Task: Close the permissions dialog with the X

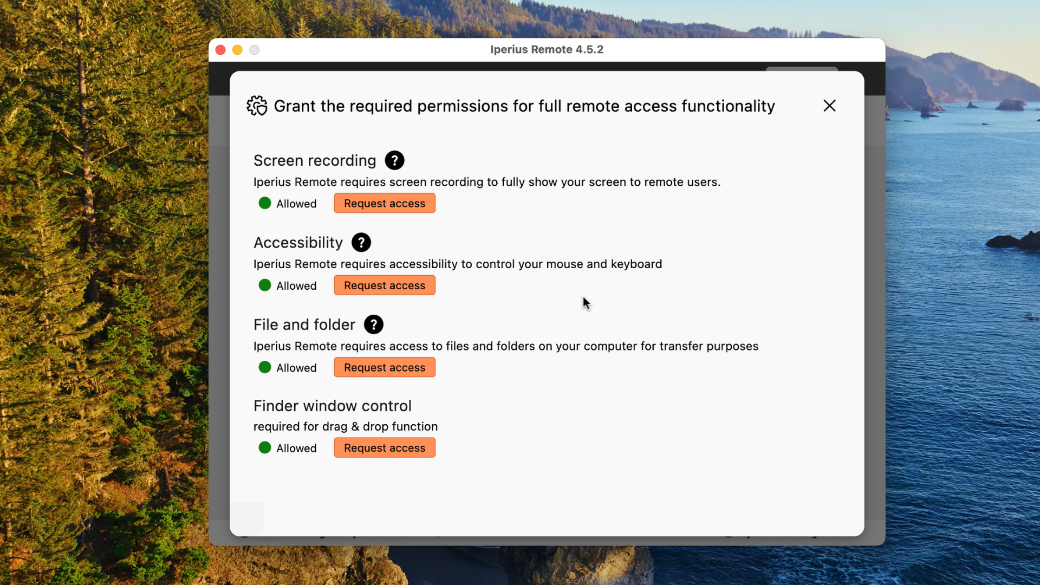Action: click(x=829, y=106)
